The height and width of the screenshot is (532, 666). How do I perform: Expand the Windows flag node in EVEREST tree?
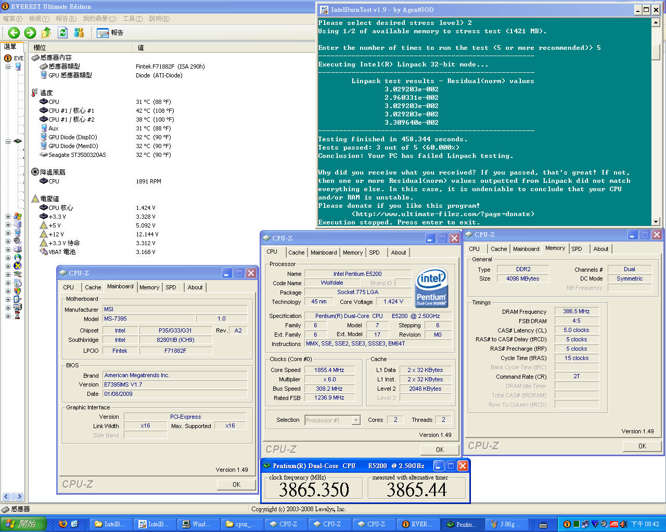pyautogui.click(x=8, y=217)
